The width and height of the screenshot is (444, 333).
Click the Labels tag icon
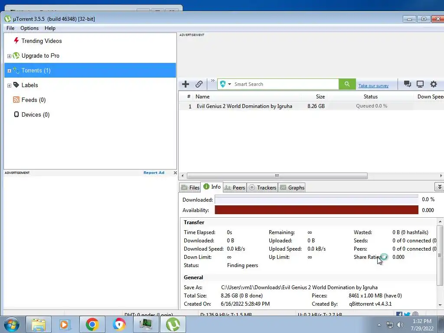click(16, 85)
